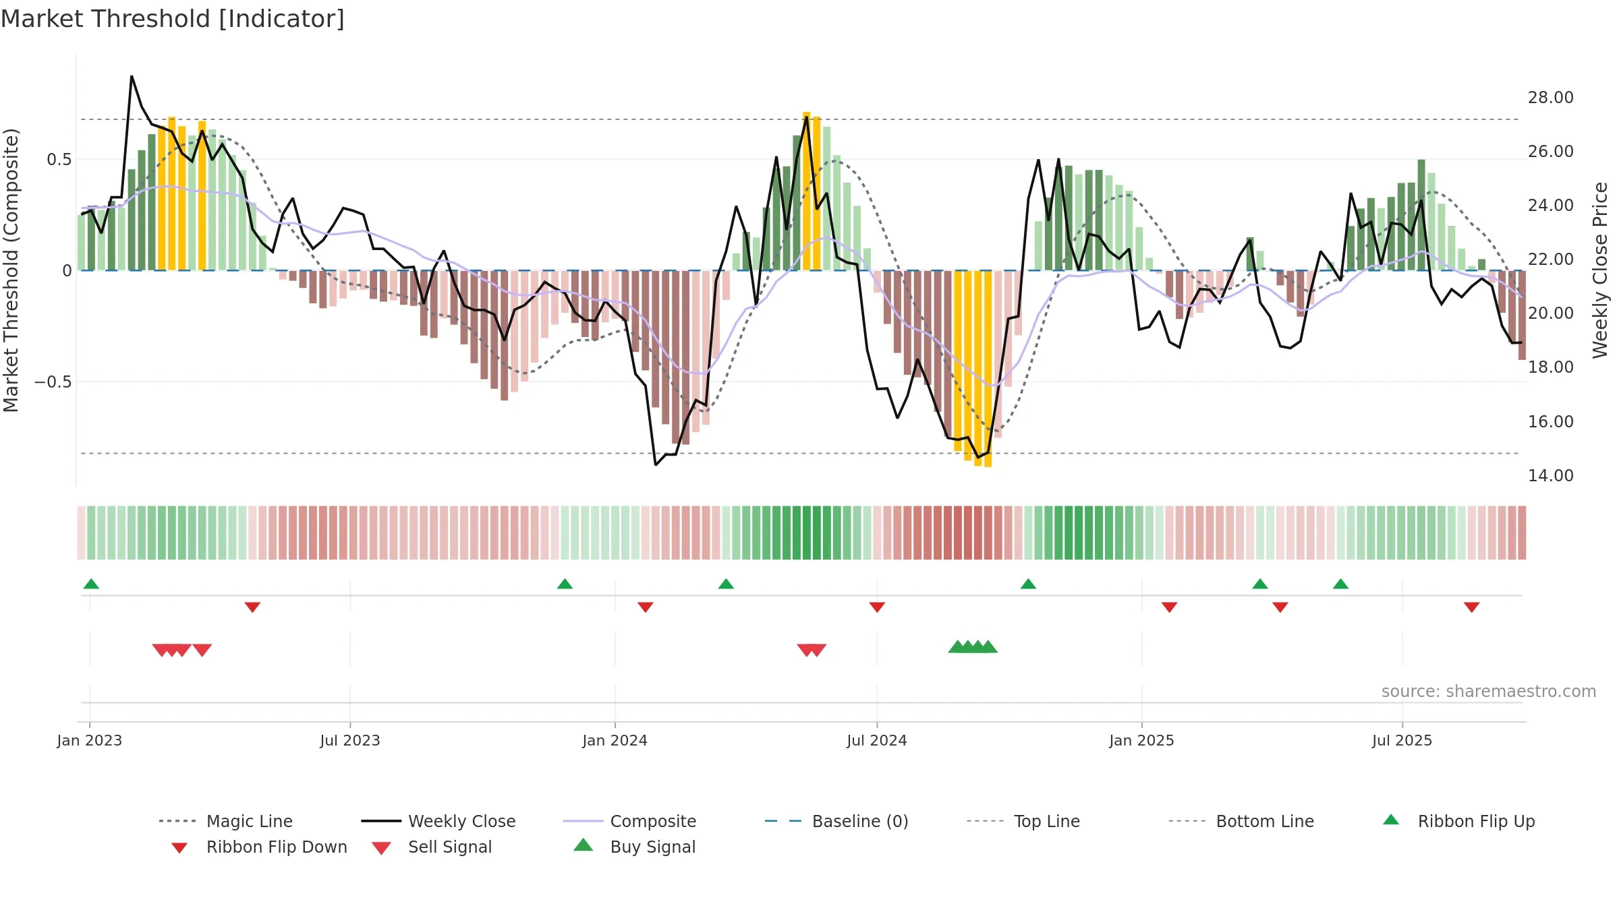Click the Weekly Close Price axis title
Viewport: 1619px width, 910px height.
click(1601, 270)
